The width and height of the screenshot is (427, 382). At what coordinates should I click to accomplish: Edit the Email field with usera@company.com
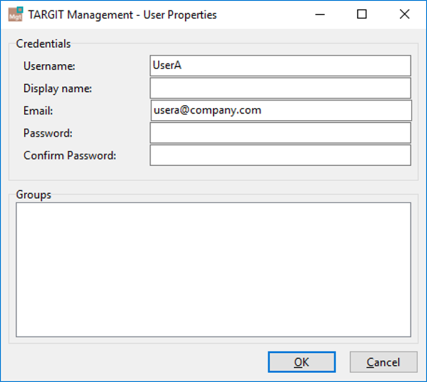click(x=281, y=110)
